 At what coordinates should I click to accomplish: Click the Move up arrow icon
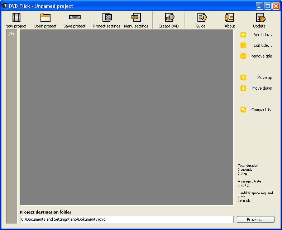coord(243,77)
